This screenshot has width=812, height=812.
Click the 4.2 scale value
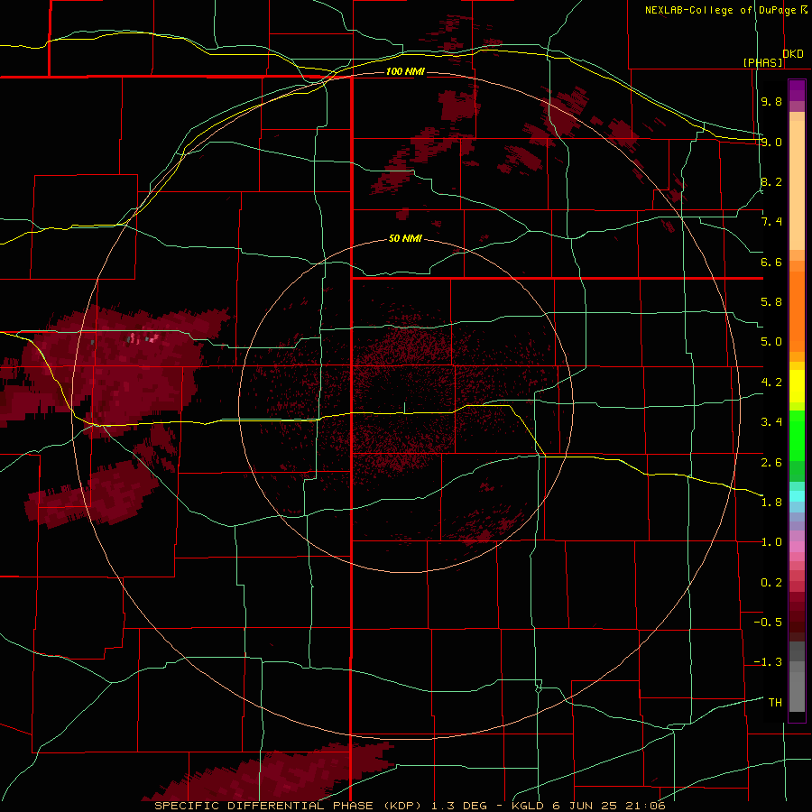771,383
